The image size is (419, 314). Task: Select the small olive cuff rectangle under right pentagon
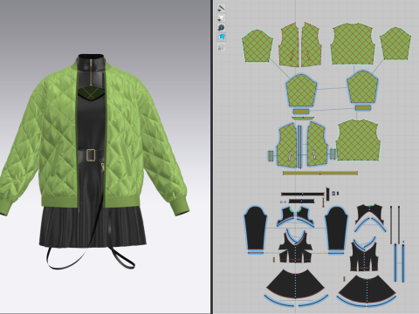363,108
